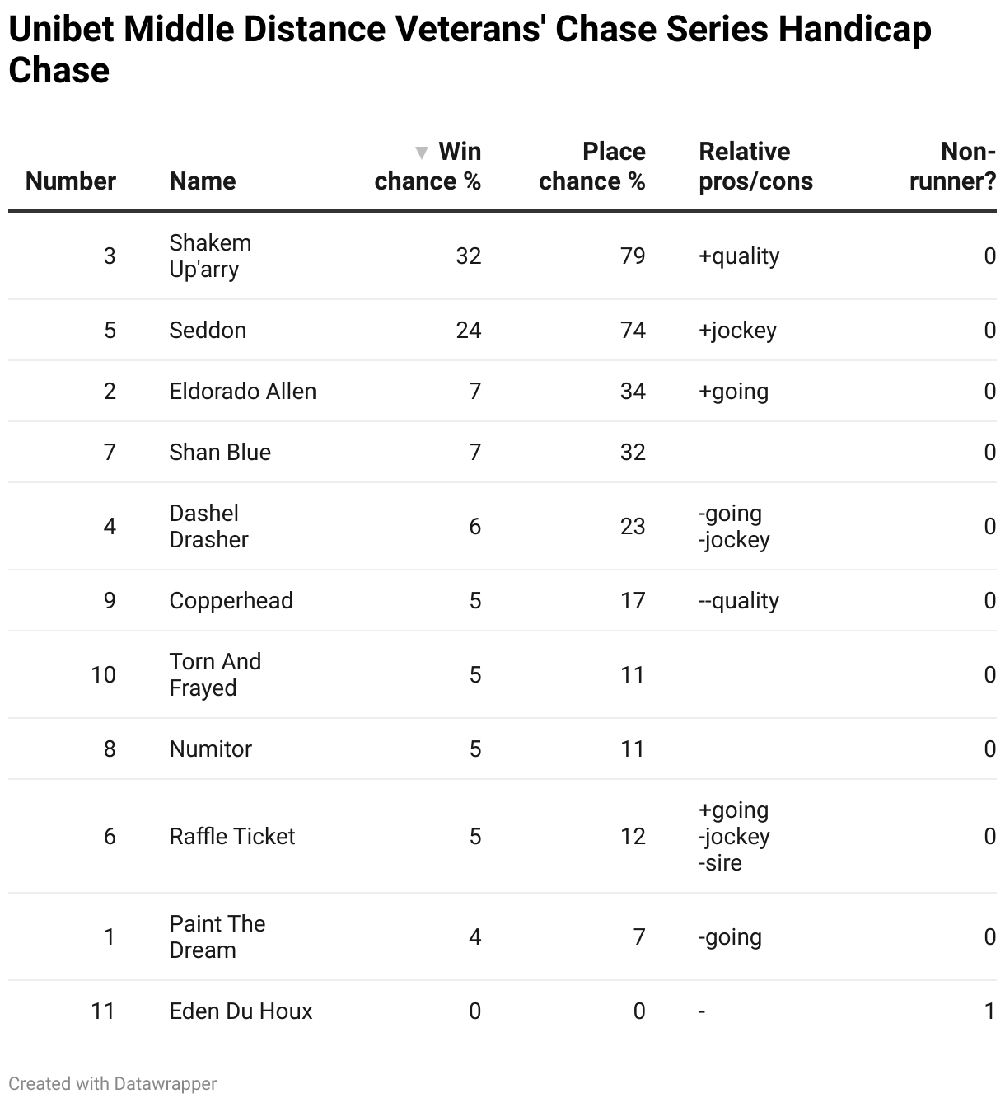The image size is (1005, 1103).
Task: Click the Paint The Dream entry
Action: click(x=217, y=937)
